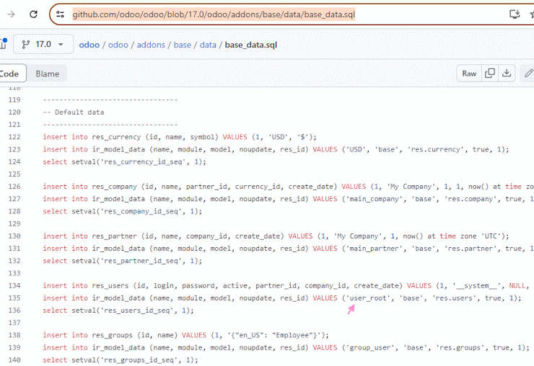This screenshot has width=534, height=366.
Task: Install app icon in address bar
Action: tap(515, 14)
